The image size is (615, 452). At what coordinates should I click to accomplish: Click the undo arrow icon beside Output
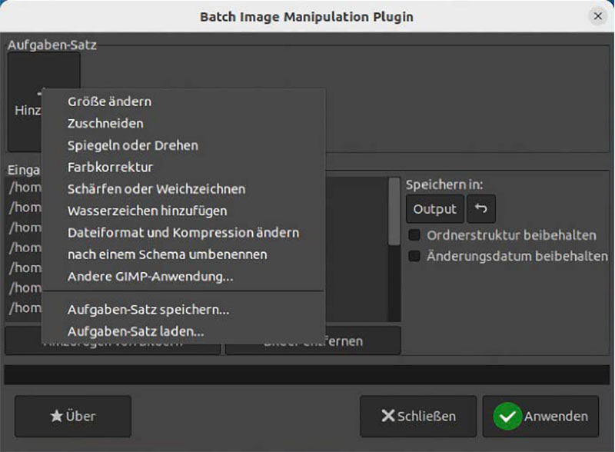pyautogui.click(x=481, y=209)
